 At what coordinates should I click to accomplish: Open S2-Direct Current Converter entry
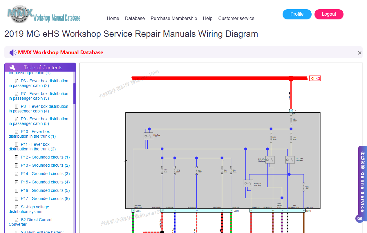coord(30,222)
